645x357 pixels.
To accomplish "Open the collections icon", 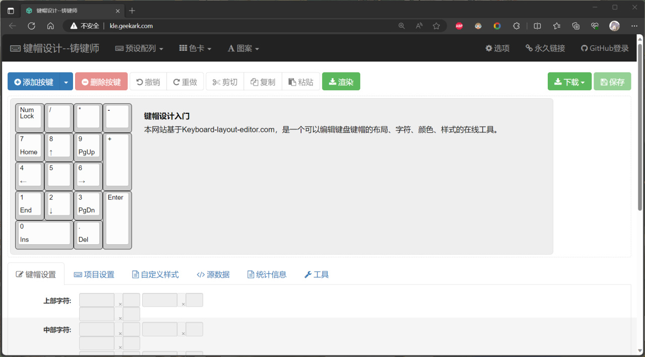I will [576, 26].
